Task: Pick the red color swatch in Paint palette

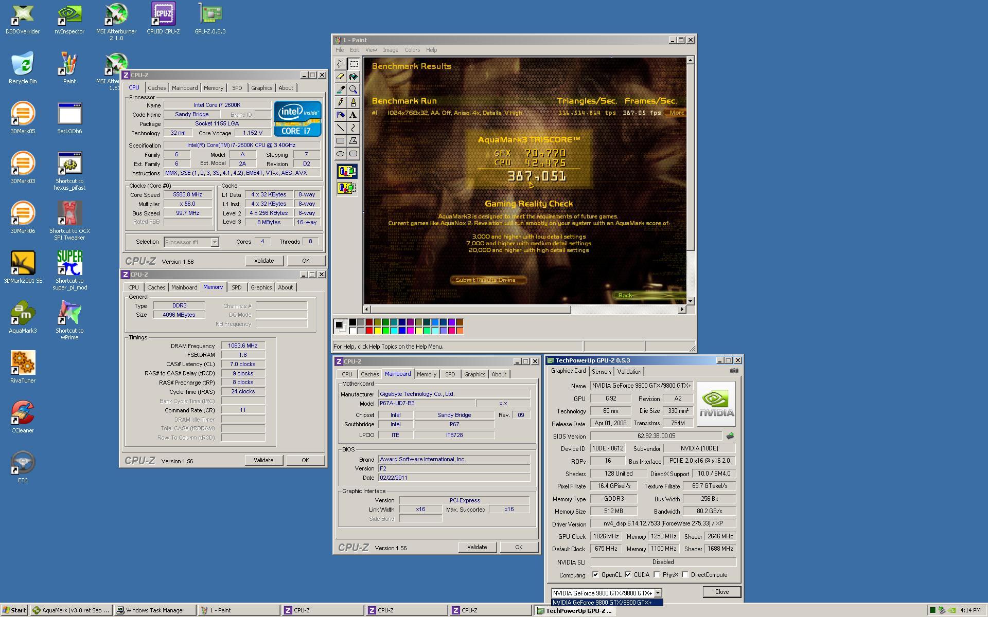Action: point(369,331)
